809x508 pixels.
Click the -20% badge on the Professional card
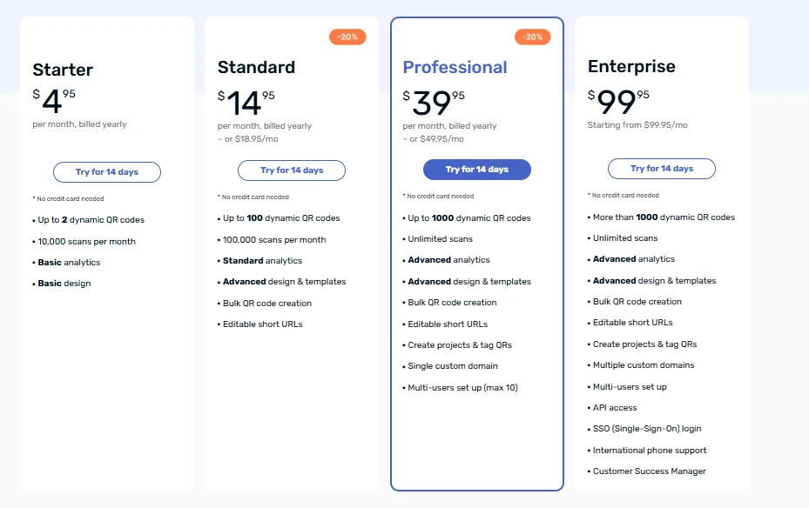[532, 37]
